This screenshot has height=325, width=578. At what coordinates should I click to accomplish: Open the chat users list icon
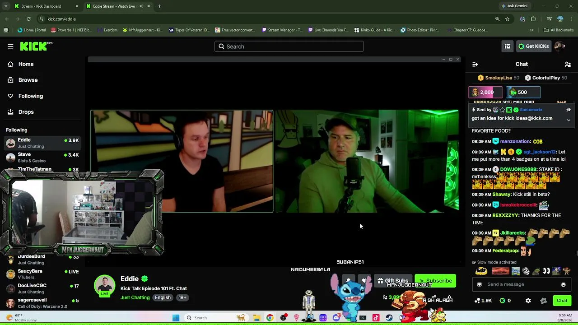click(x=568, y=64)
